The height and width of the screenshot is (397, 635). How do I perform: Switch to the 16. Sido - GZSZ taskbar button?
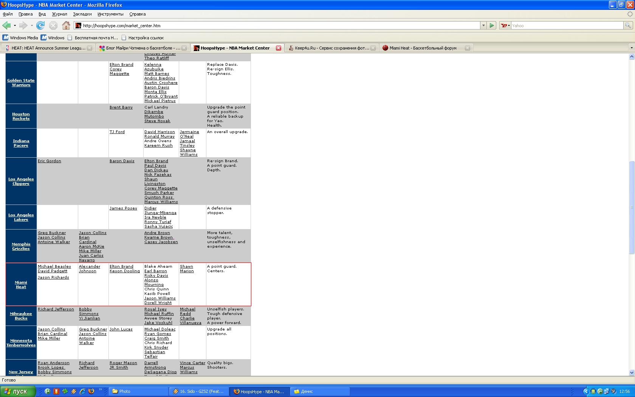point(199,391)
